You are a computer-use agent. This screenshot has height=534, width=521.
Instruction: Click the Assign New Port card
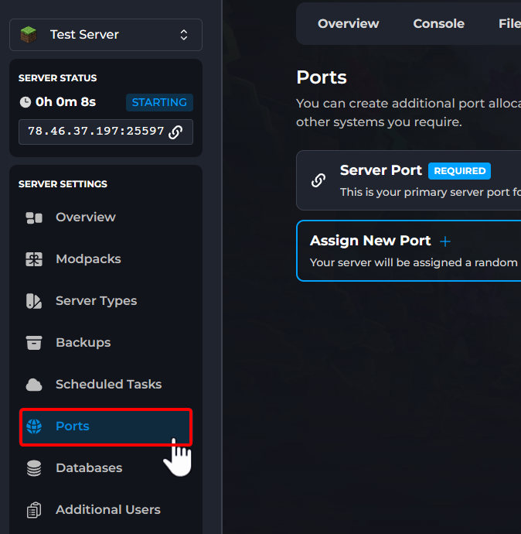[409, 251]
